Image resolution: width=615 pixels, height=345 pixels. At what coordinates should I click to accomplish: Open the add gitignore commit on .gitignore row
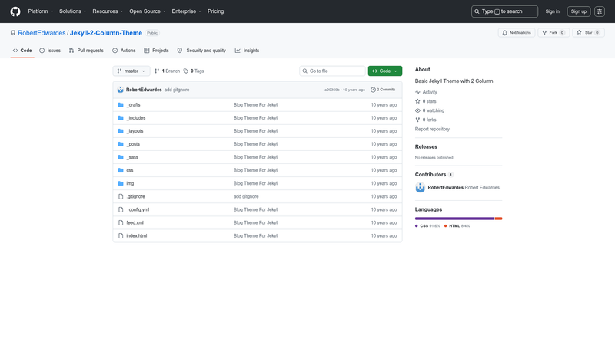[246, 196]
